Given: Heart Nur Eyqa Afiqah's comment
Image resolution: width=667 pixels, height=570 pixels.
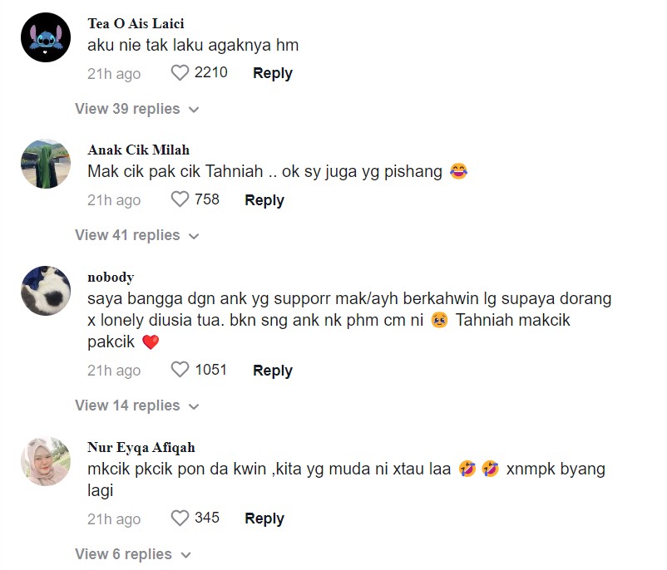Looking at the screenshot, I should coord(180,518).
